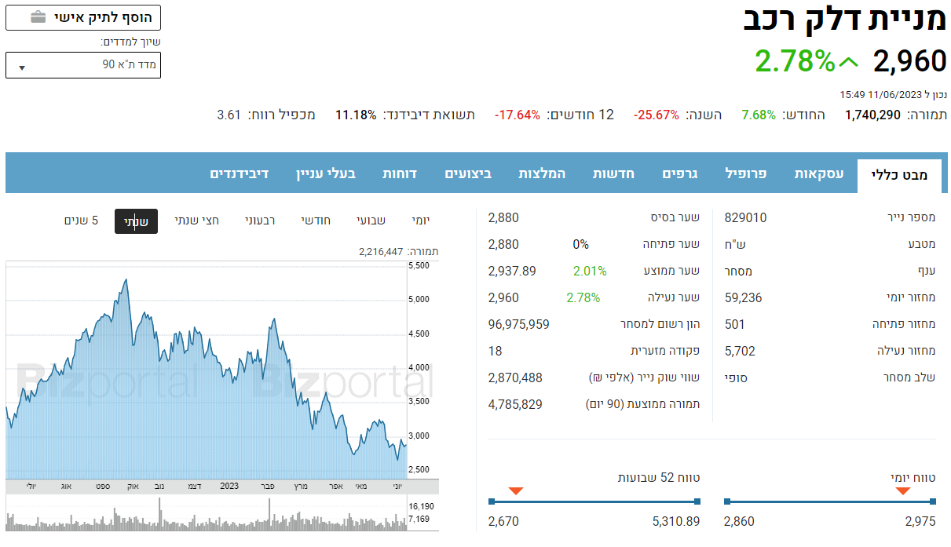
Task: Click the 52-week range orange marker triangle
Action: [515, 491]
